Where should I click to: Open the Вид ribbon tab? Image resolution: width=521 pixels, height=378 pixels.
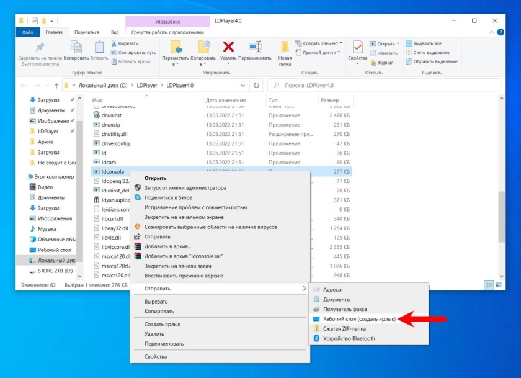coord(114,32)
